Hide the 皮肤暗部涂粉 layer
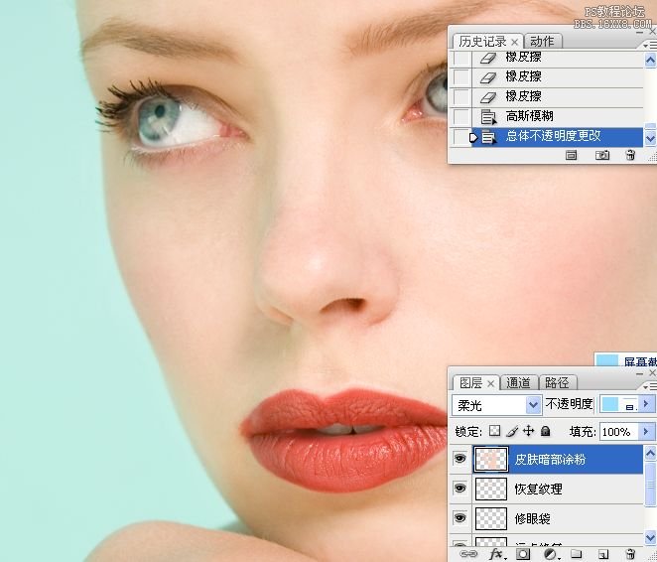This screenshot has height=562, width=657. pyautogui.click(x=460, y=459)
